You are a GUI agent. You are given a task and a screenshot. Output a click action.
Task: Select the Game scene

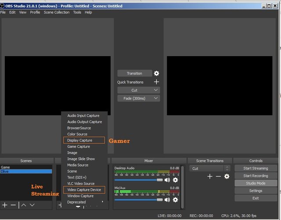(26, 167)
